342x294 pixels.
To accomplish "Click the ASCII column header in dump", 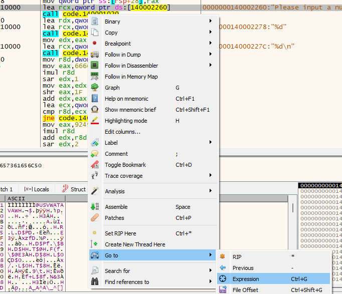I will coord(36,198).
